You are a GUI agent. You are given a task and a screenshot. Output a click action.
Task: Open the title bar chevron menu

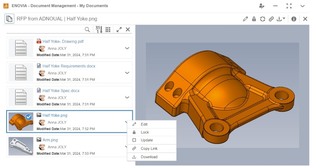point(303,6)
